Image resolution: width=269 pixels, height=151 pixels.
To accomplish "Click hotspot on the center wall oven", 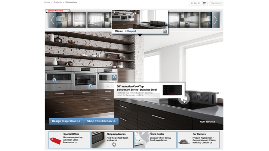I will click(90, 86).
